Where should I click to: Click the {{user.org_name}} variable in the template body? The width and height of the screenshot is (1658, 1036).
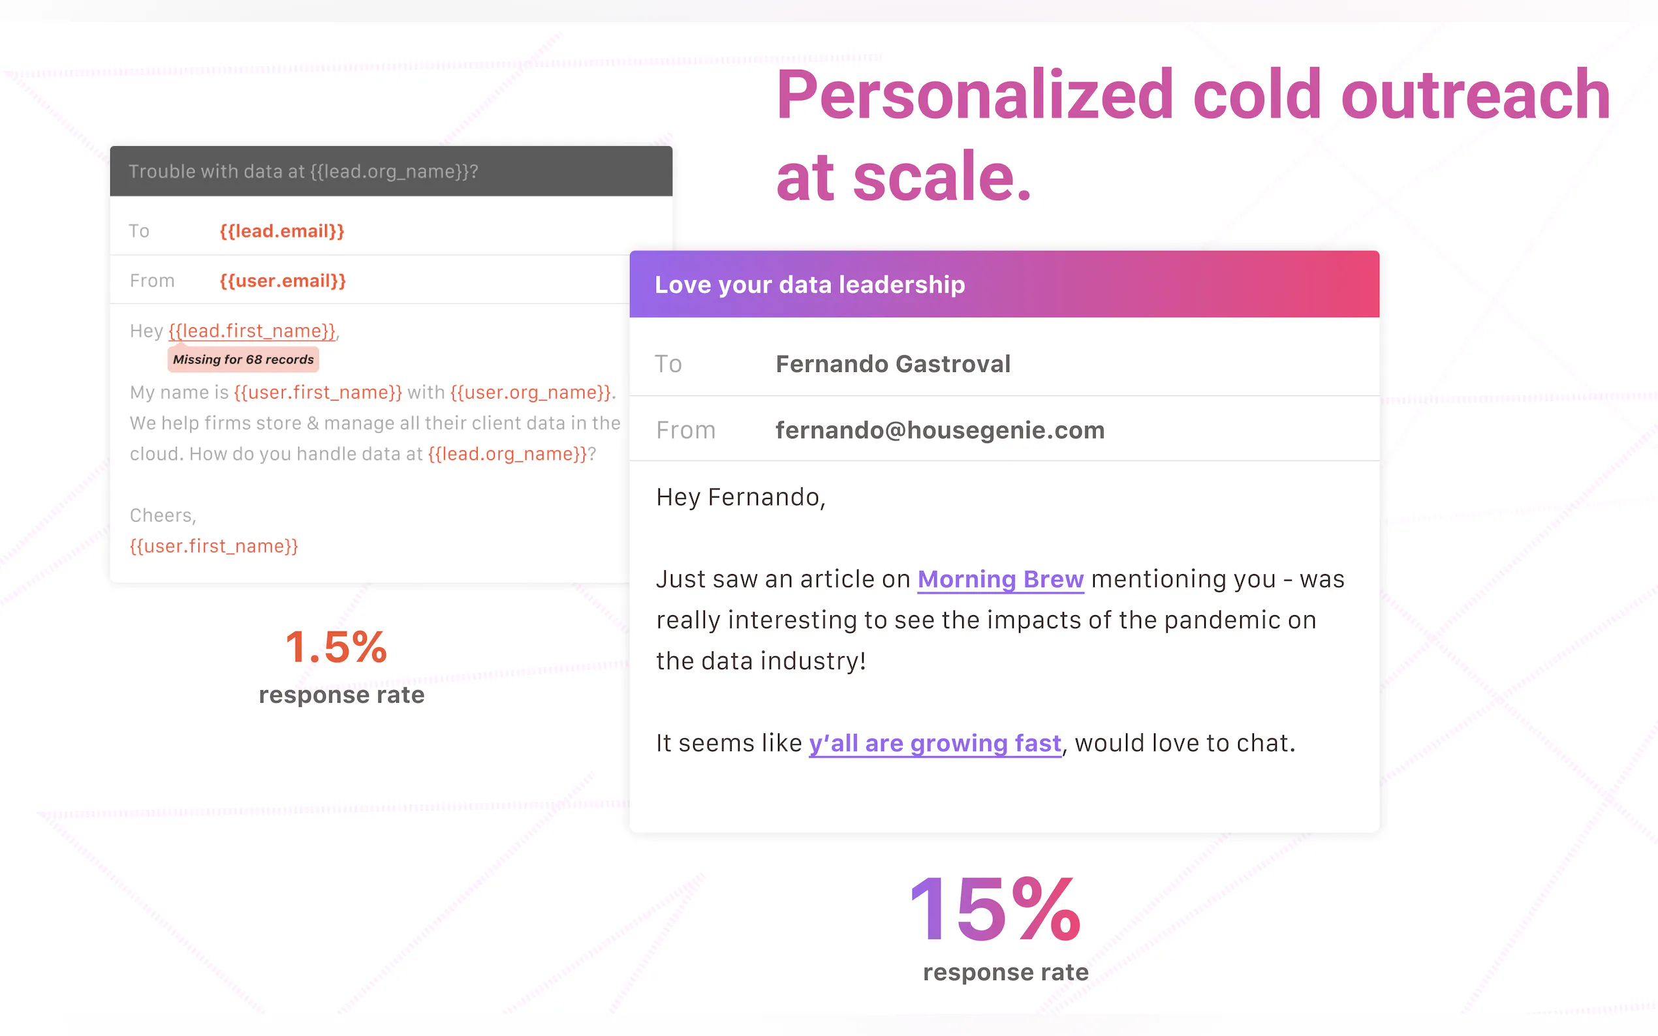pyautogui.click(x=531, y=393)
